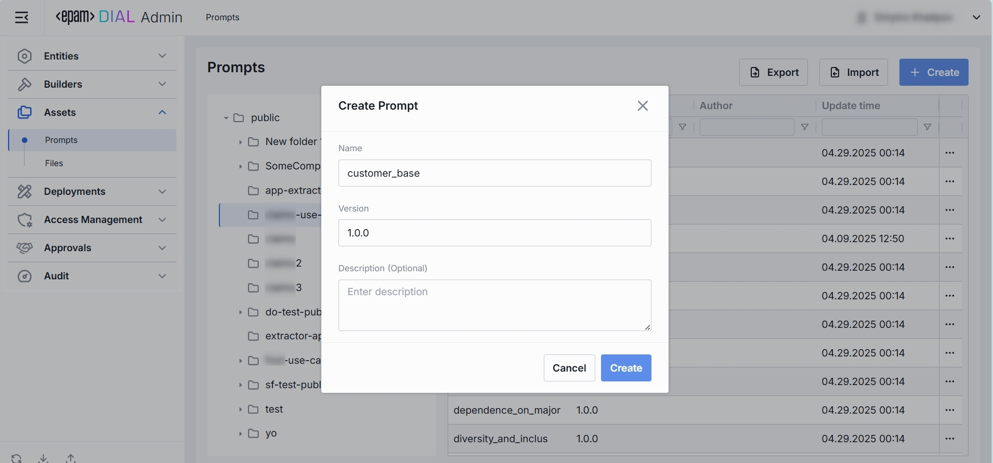Click the Author column filter icon
This screenshot has width=993, height=463.
[804, 127]
